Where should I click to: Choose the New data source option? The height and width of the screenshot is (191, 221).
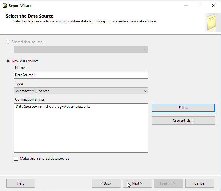coord(8,61)
